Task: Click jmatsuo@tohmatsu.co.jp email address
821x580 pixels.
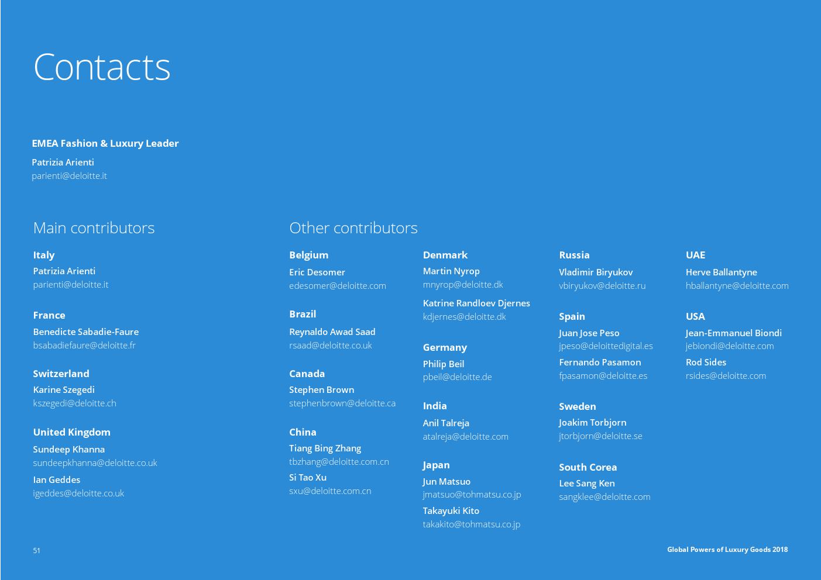Action: coord(472,495)
